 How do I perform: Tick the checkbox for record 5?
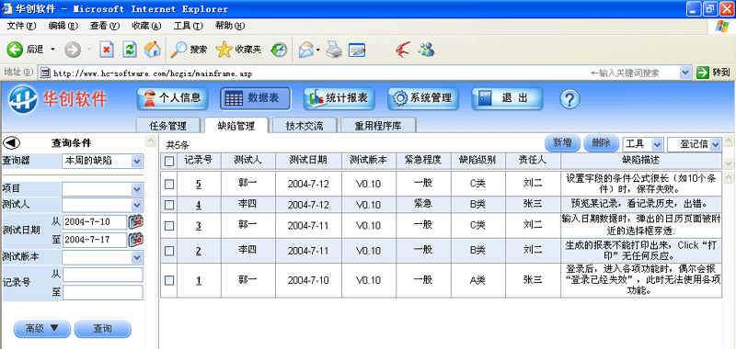coord(169,184)
